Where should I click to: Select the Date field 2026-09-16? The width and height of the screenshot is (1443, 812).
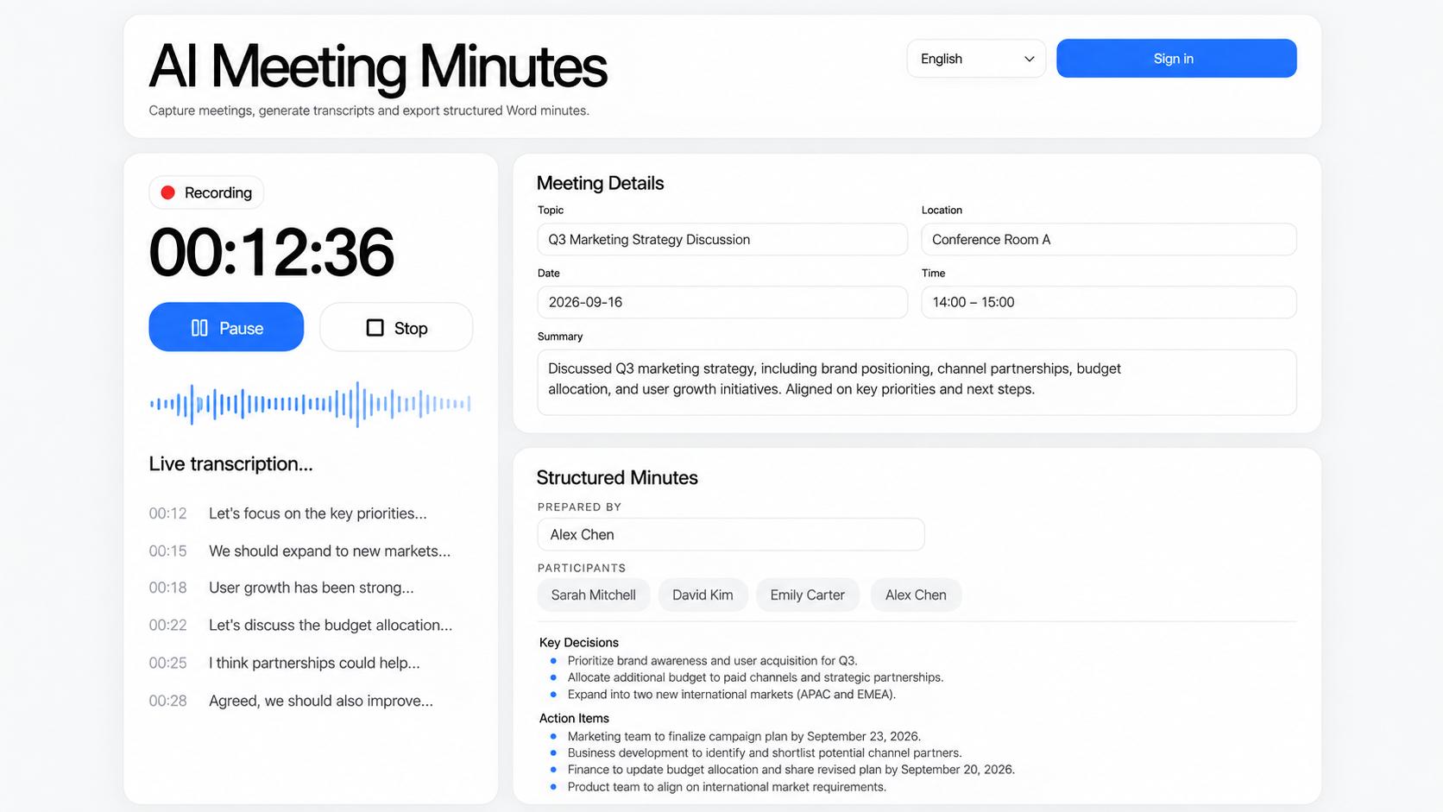coord(722,302)
